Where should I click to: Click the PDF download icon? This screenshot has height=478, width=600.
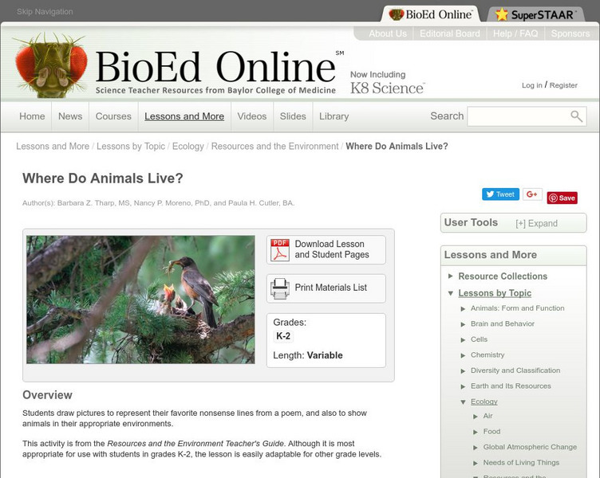[x=280, y=250]
